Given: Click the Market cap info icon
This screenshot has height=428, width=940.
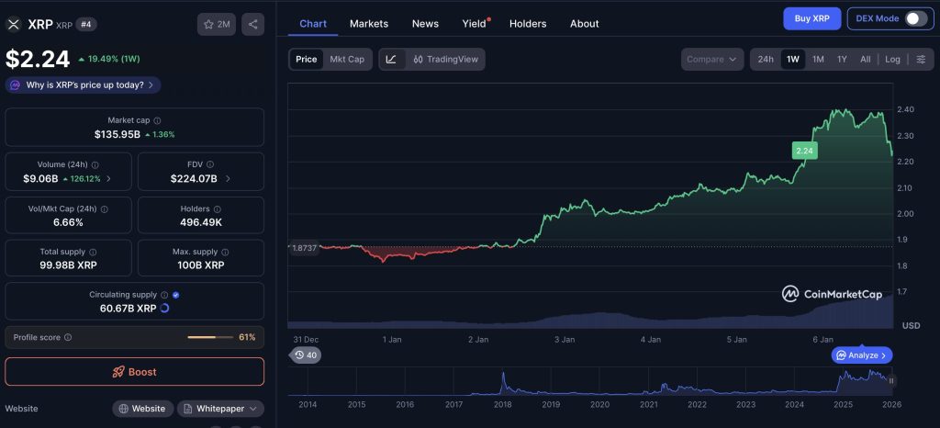Looking at the screenshot, I should click(x=157, y=120).
